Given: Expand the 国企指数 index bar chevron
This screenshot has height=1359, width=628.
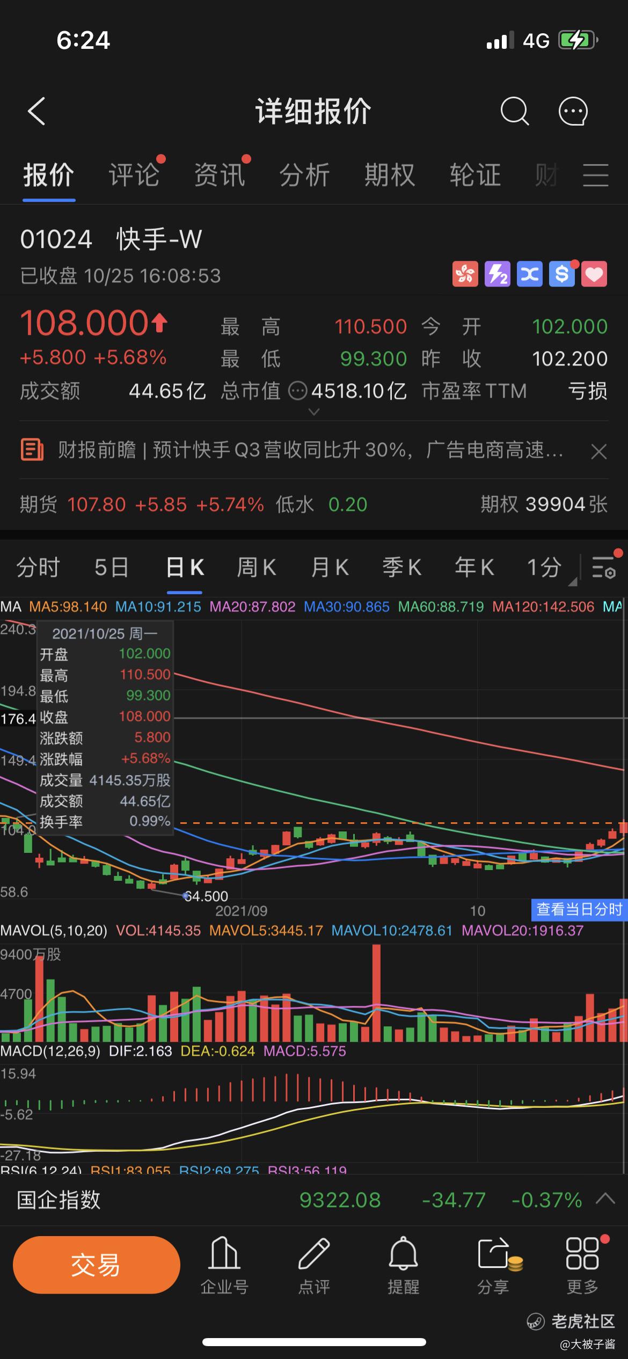Looking at the screenshot, I should tap(605, 1198).
